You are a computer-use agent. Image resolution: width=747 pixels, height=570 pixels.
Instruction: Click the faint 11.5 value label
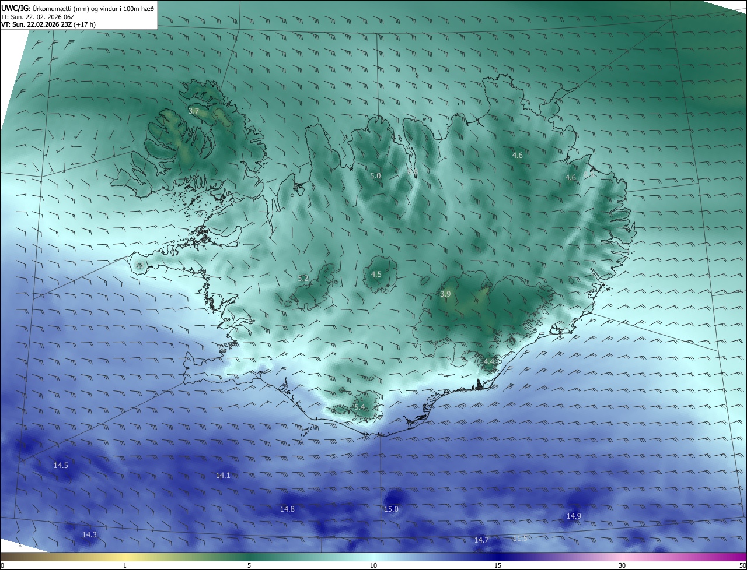520,538
